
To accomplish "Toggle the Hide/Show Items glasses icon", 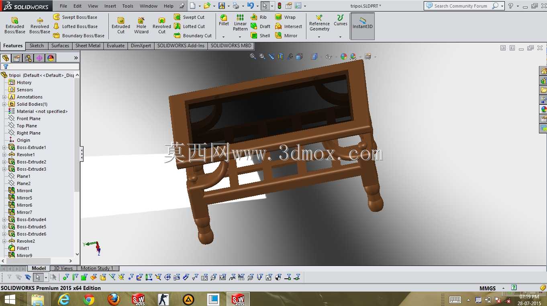I will (x=328, y=56).
